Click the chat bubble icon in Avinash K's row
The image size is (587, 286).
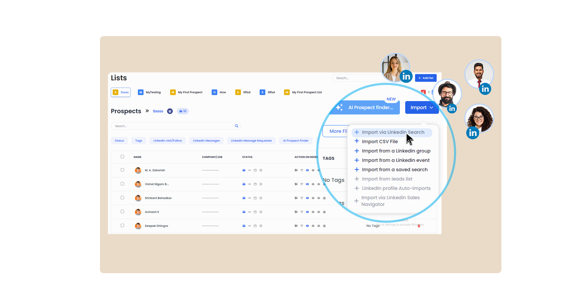pos(296,212)
